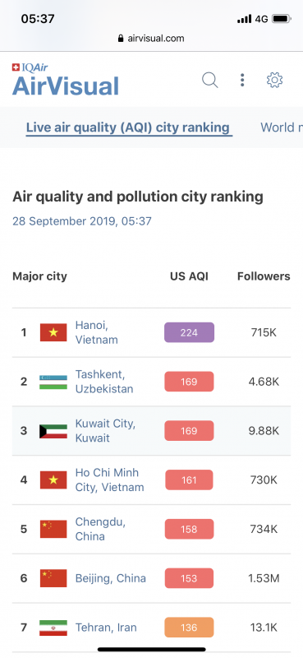Open the Ho Chi Minh City link
This screenshot has height=658, width=303.
pos(109,480)
